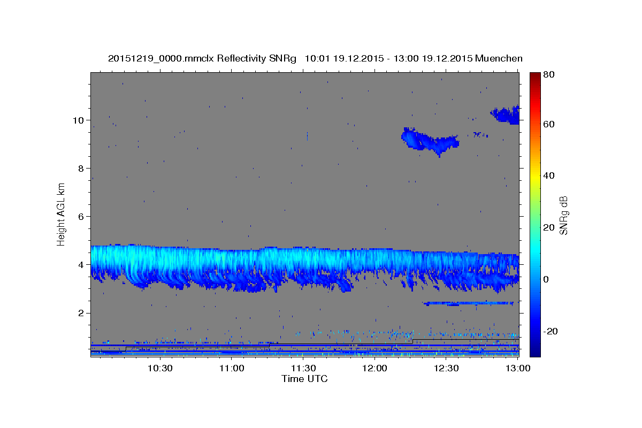Click the cirrus patch above 10 km at right
642x428 pixels.
(x=506, y=114)
